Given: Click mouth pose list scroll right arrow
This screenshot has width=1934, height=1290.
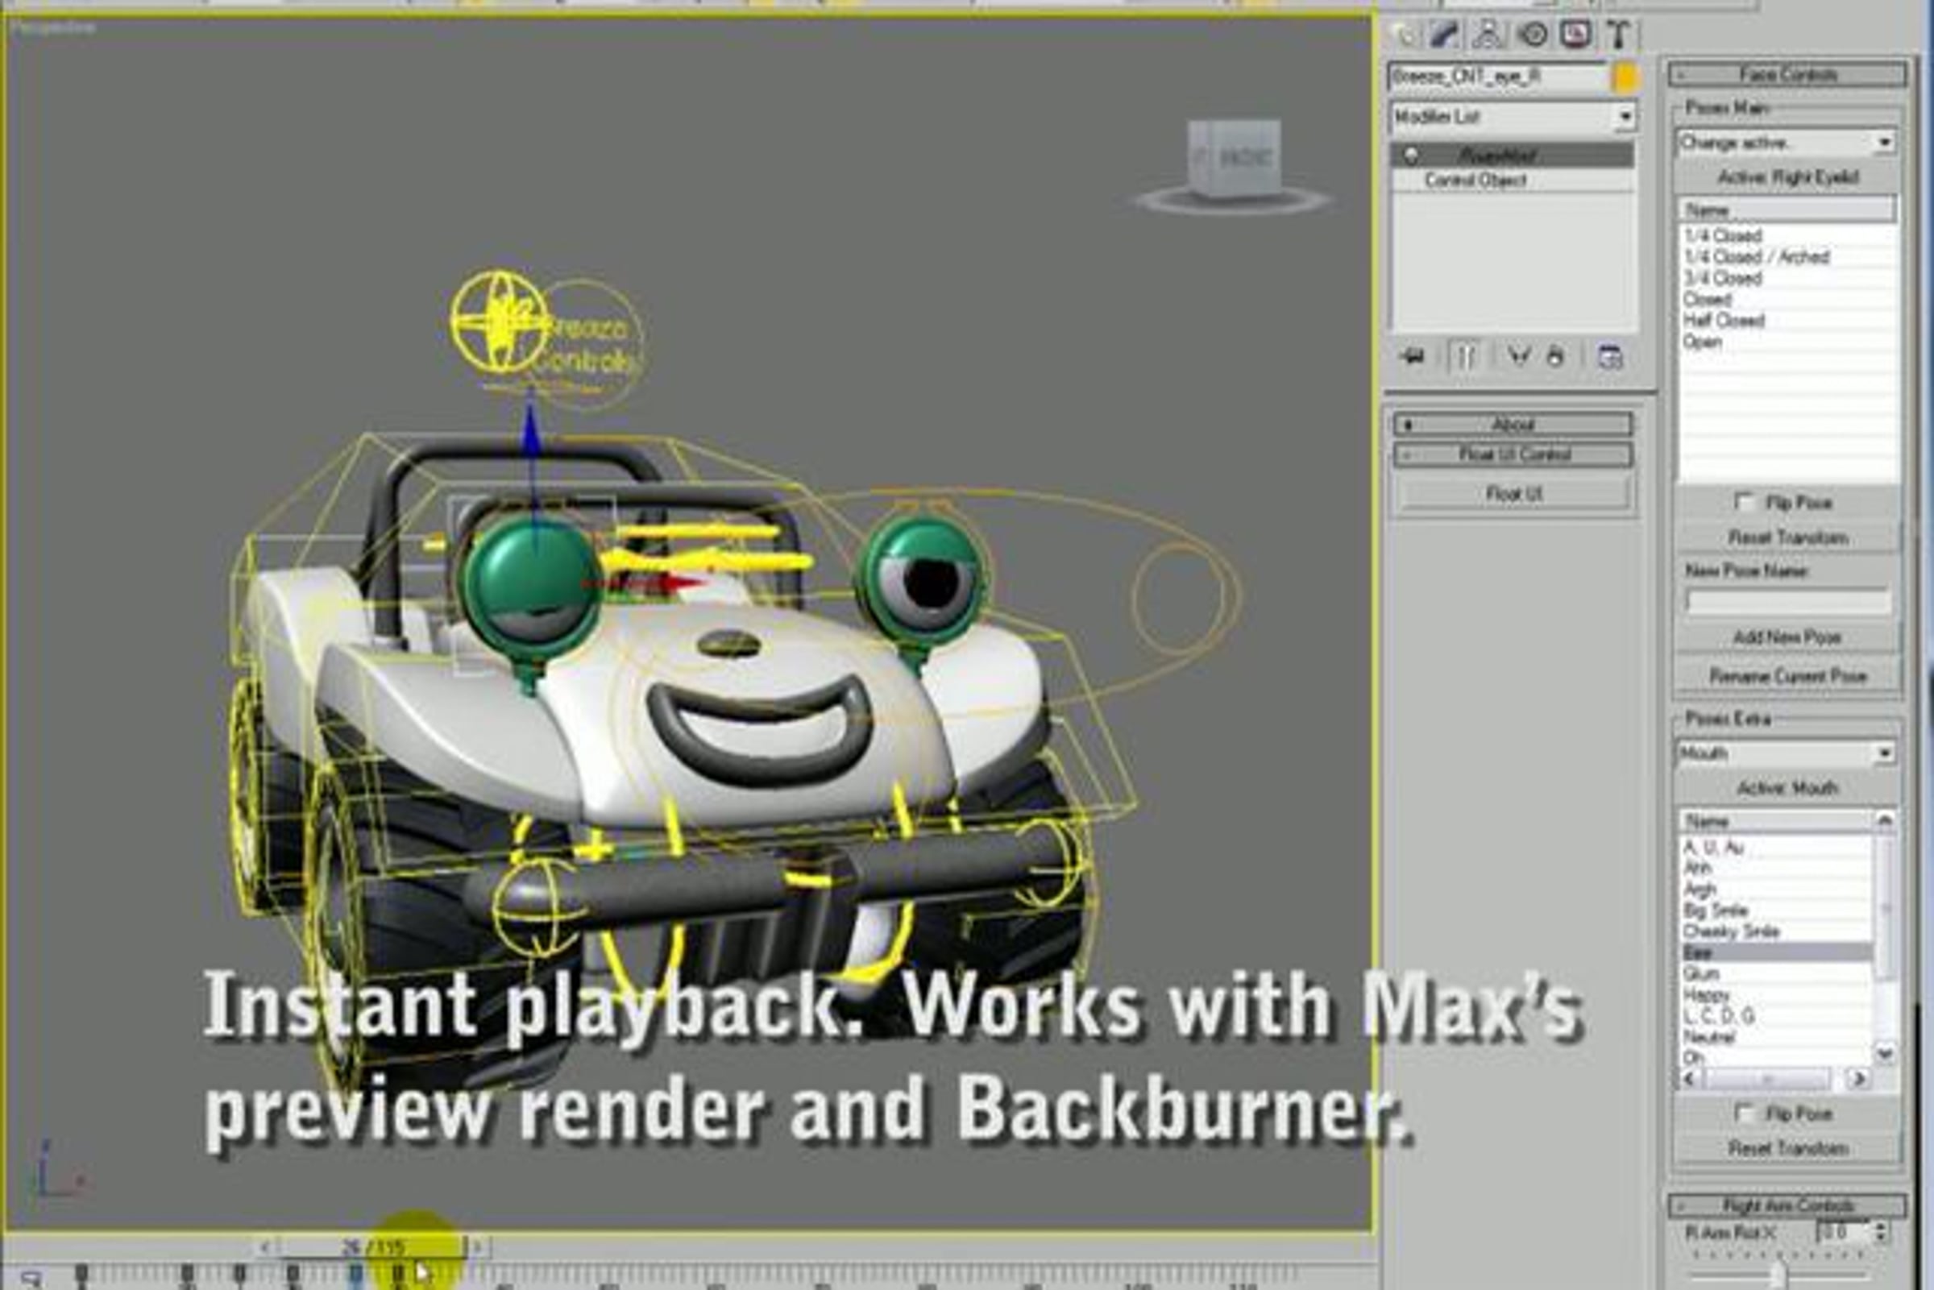Looking at the screenshot, I should click(x=1858, y=1078).
